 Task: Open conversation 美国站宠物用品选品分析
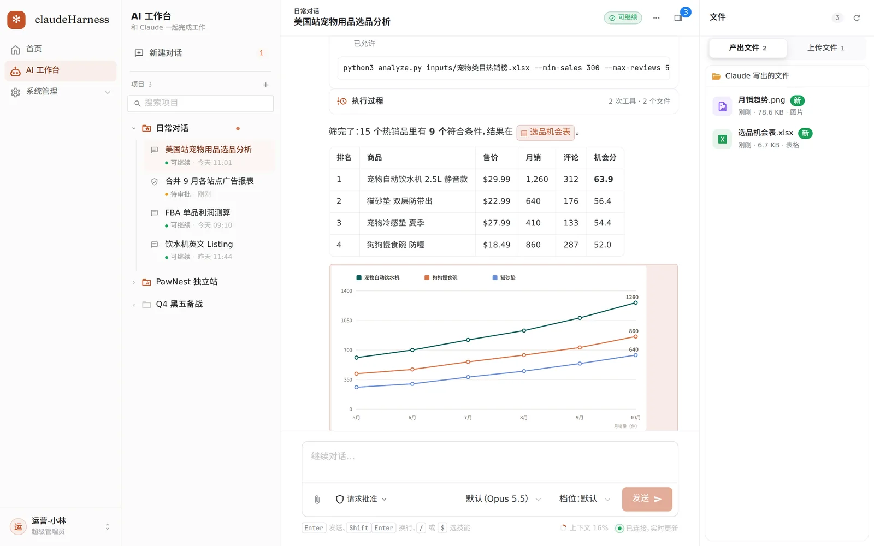[x=209, y=155]
